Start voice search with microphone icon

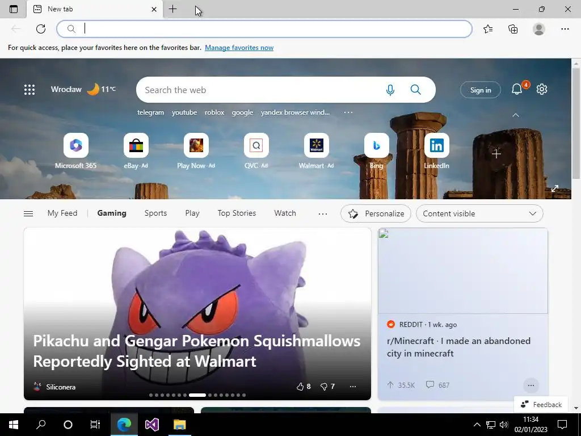pyautogui.click(x=390, y=90)
